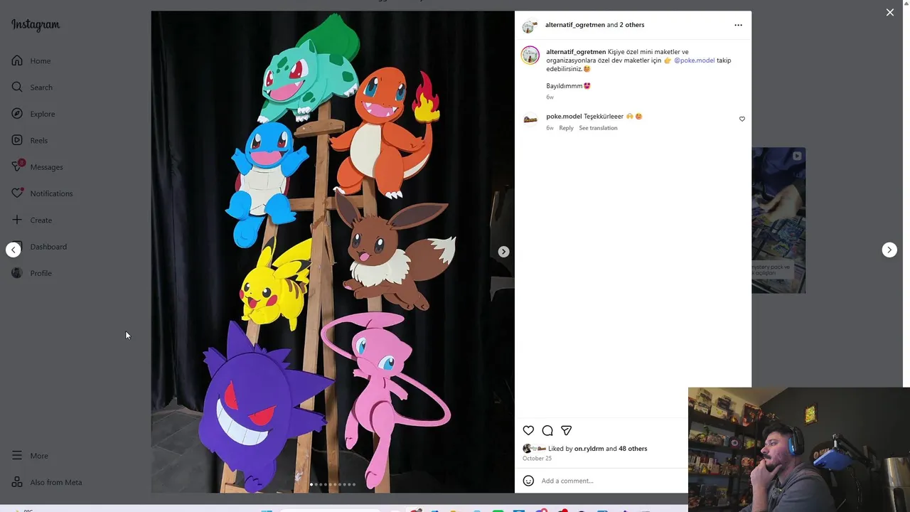This screenshot has width=910, height=512.
Task: Open alternatif_ogretmen profile in header
Action: click(575, 25)
